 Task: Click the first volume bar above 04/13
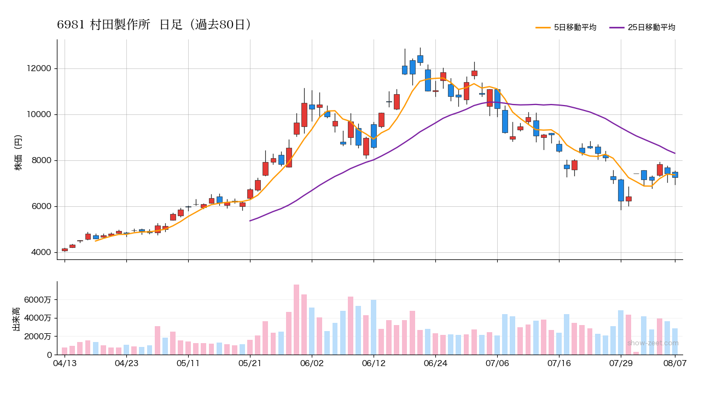coord(65,351)
